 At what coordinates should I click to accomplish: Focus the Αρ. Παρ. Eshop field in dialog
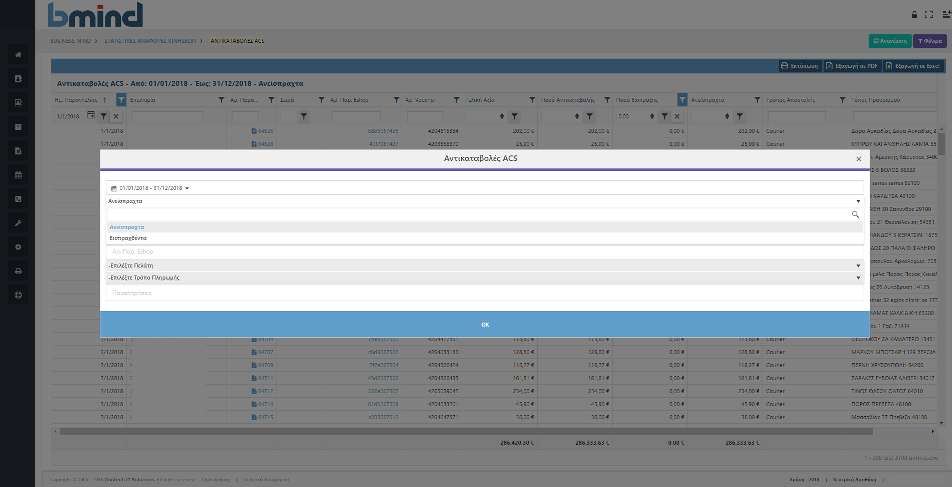point(485,252)
